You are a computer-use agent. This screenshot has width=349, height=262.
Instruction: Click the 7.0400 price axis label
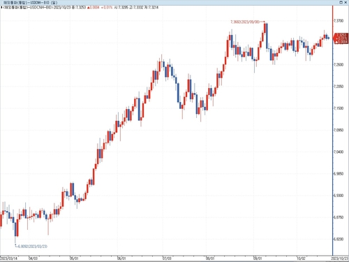tap(339, 152)
